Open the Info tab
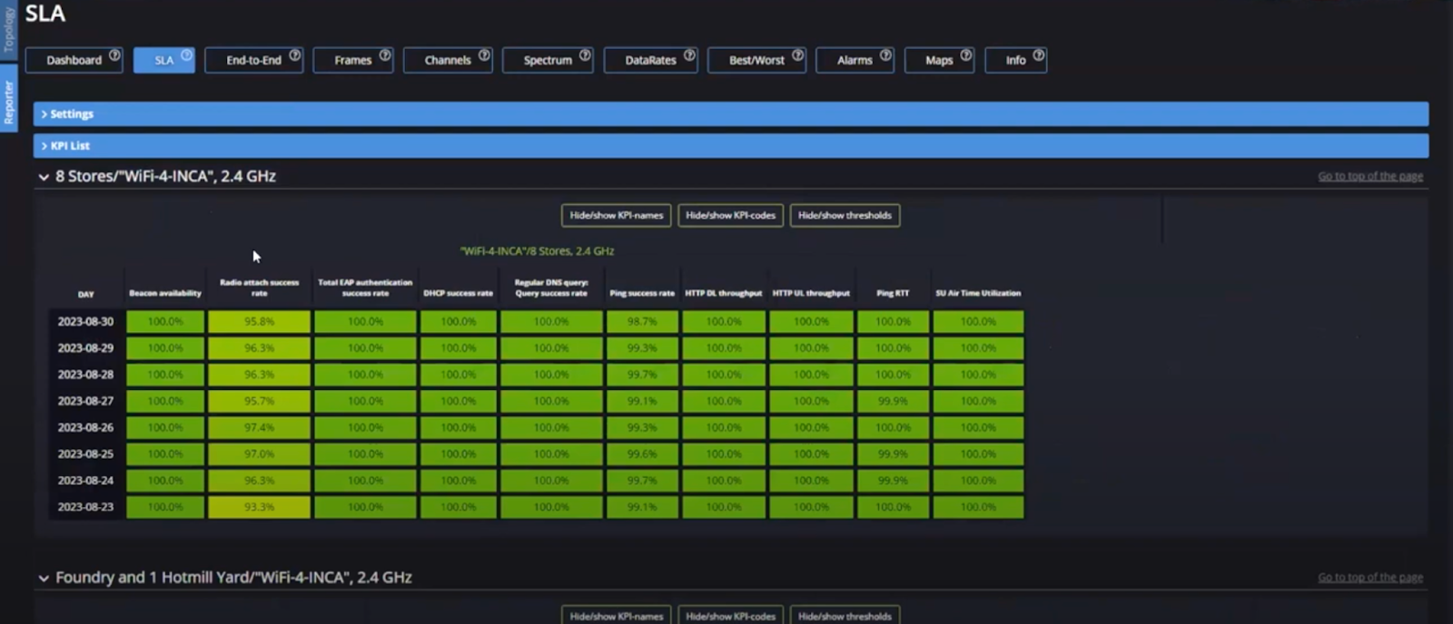Image resolution: width=1453 pixels, height=624 pixels. coord(1014,61)
